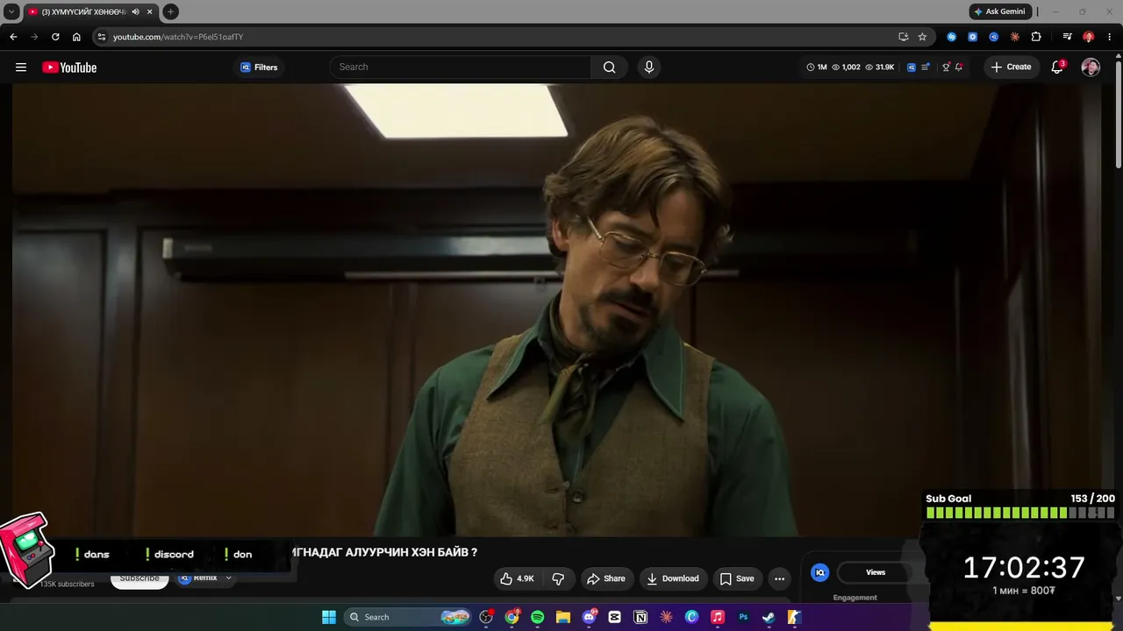The width and height of the screenshot is (1123, 631).
Task: Click the Remix button
Action: point(199,578)
